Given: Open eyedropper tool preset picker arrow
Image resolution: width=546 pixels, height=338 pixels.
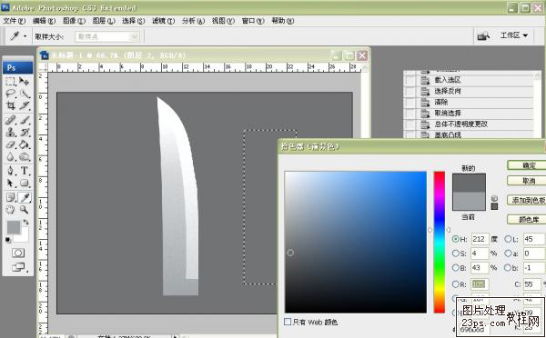Looking at the screenshot, I should (x=25, y=36).
